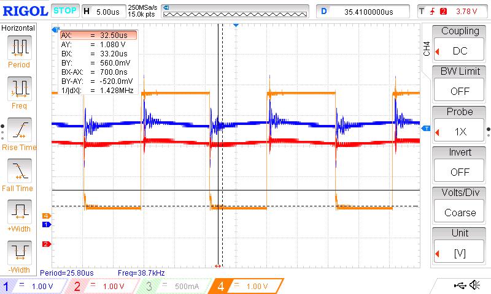Select the active channel 4 tab
The width and height of the screenshot is (491, 294).
[246, 286]
